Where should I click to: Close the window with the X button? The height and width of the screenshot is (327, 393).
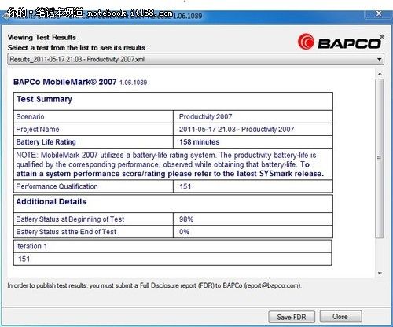(379, 13)
